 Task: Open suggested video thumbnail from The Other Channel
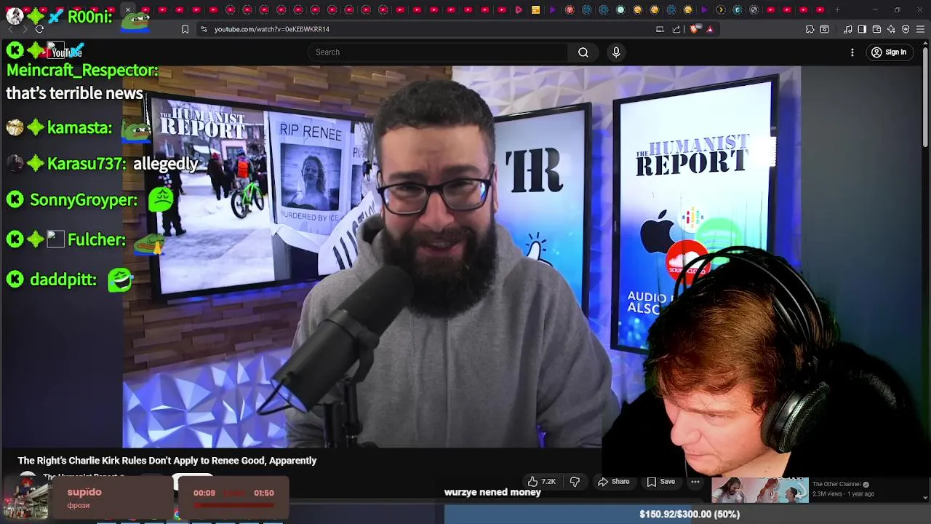759,490
